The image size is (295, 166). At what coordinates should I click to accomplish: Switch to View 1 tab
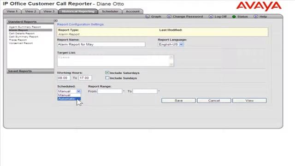tap(12, 12)
